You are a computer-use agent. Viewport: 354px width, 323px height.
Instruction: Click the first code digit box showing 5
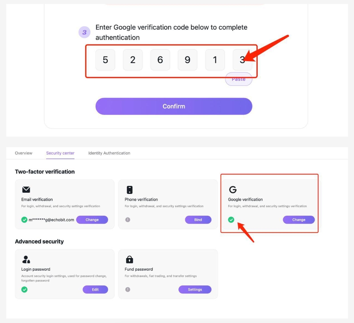[x=105, y=60]
